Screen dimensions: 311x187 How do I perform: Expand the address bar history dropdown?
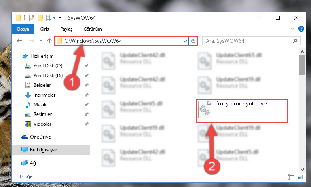click(185, 41)
